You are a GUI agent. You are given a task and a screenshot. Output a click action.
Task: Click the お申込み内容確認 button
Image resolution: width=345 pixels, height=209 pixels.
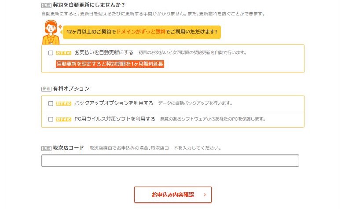point(172,194)
